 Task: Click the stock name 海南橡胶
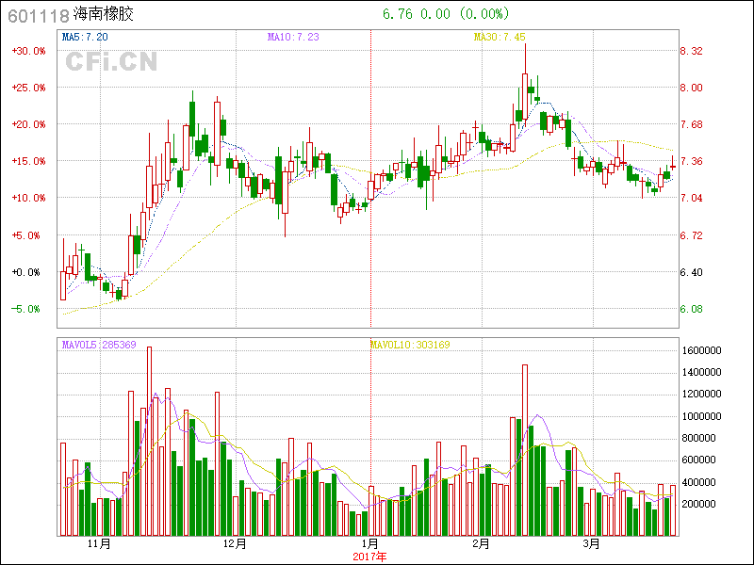104,14
